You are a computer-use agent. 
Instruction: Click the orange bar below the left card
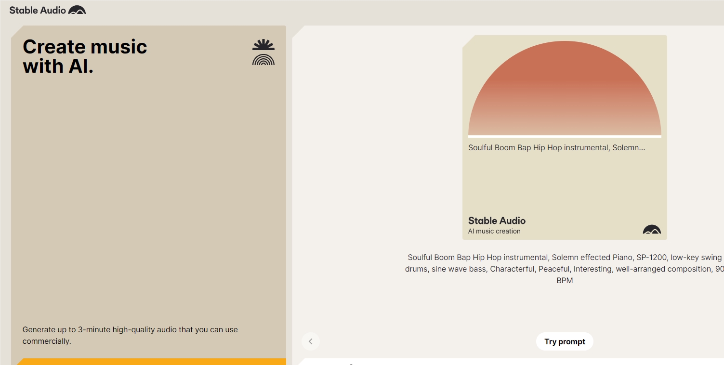click(151, 362)
